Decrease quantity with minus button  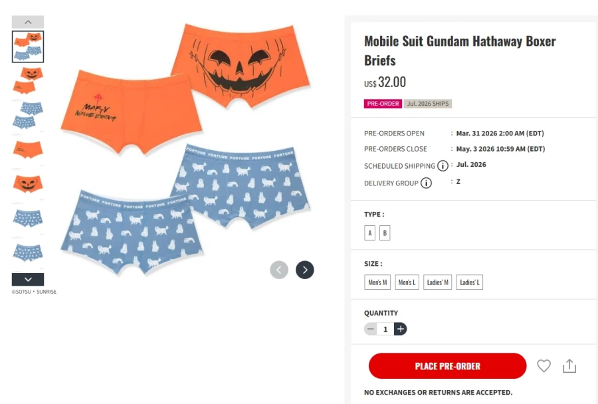370,329
